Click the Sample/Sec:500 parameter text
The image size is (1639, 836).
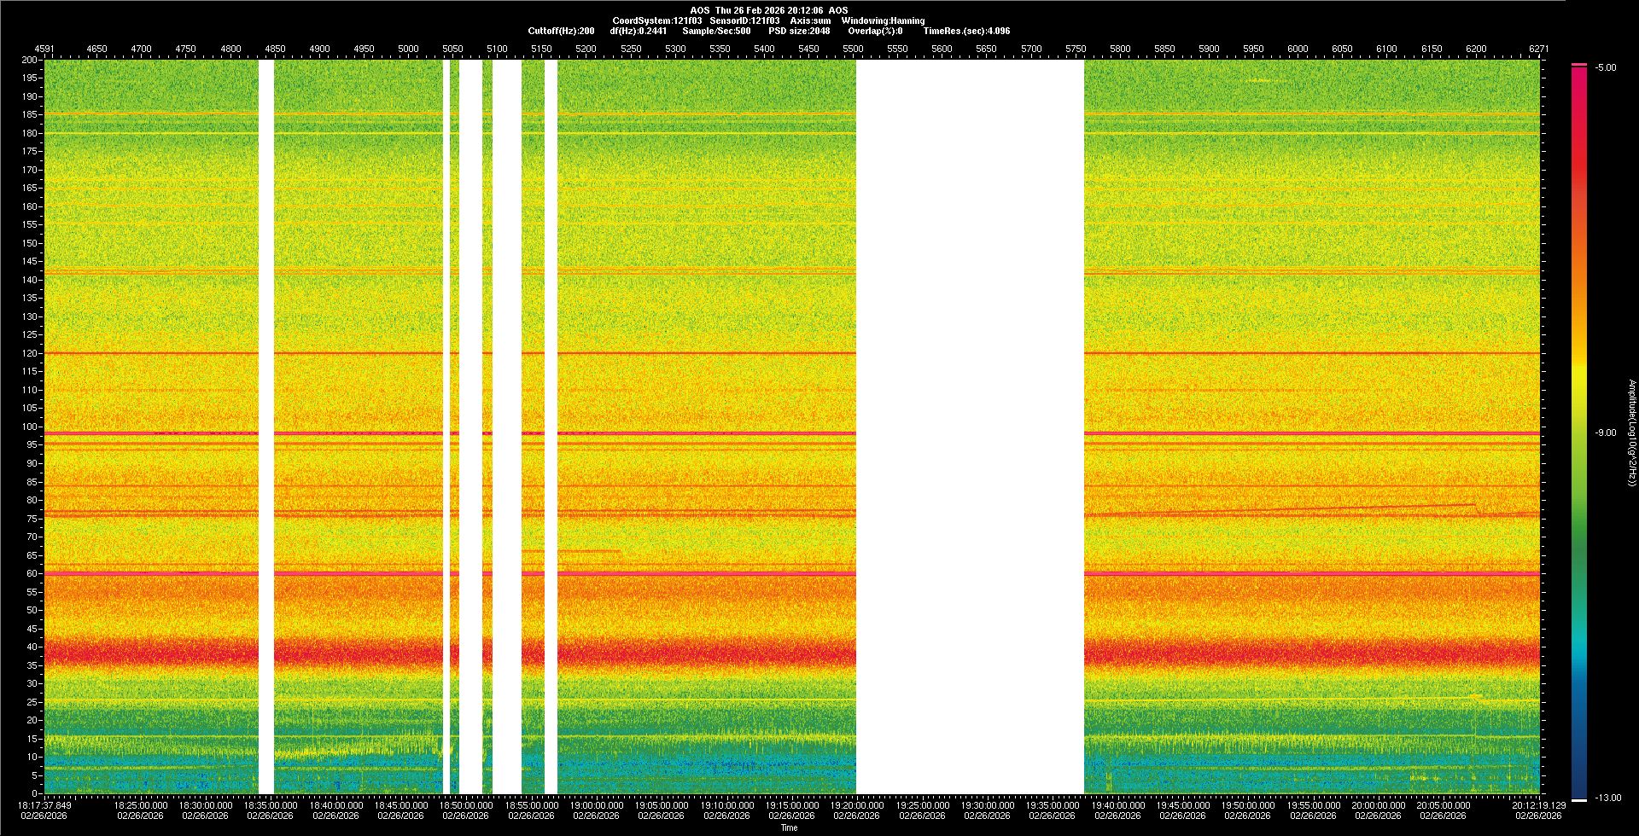tap(716, 31)
